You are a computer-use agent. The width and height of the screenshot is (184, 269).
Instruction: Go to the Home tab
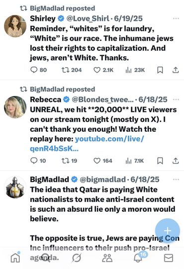coord(15,258)
